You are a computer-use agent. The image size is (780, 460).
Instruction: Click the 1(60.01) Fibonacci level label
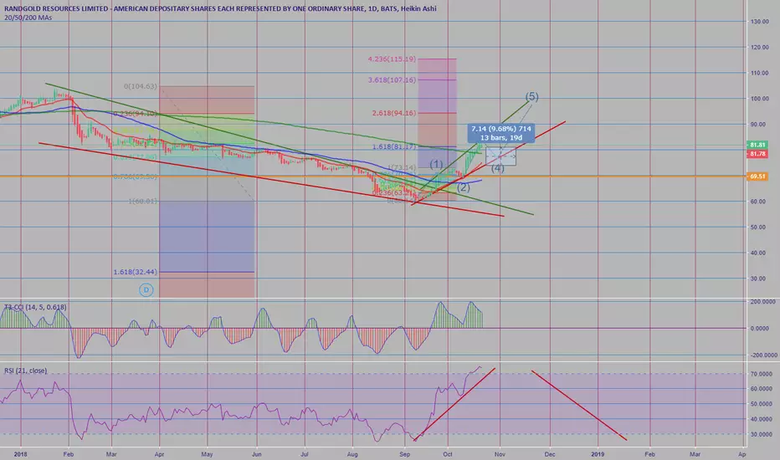pos(142,201)
